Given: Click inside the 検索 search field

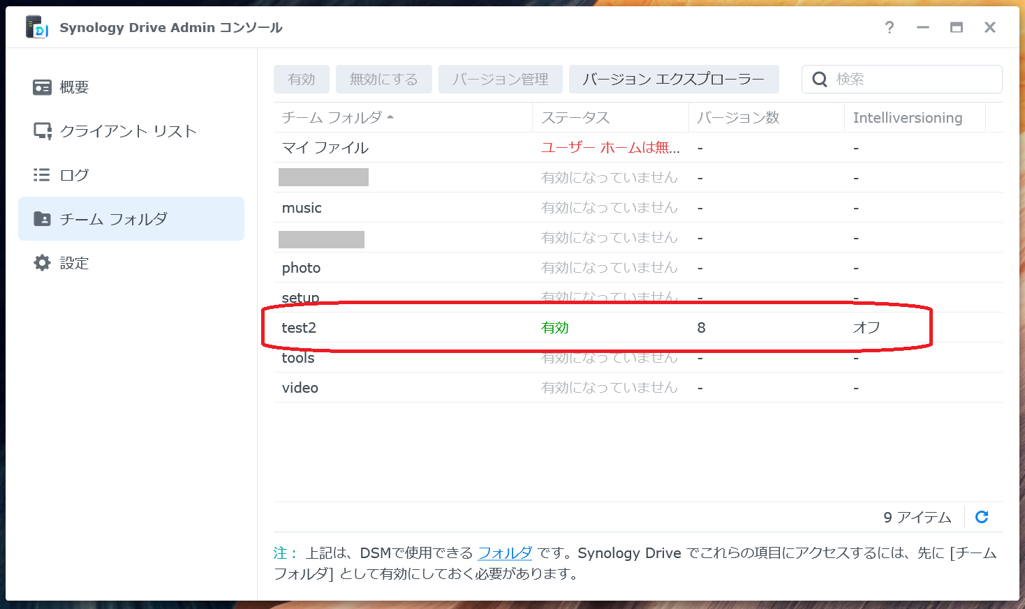Looking at the screenshot, I should 901,79.
